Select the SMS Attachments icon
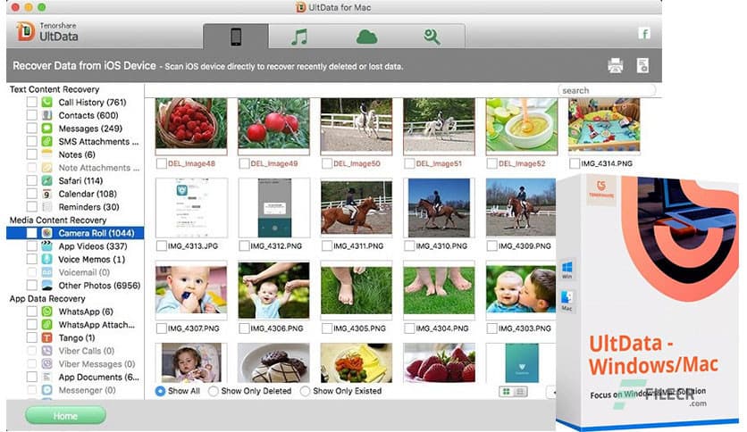The height and width of the screenshot is (432, 747). coord(46,141)
